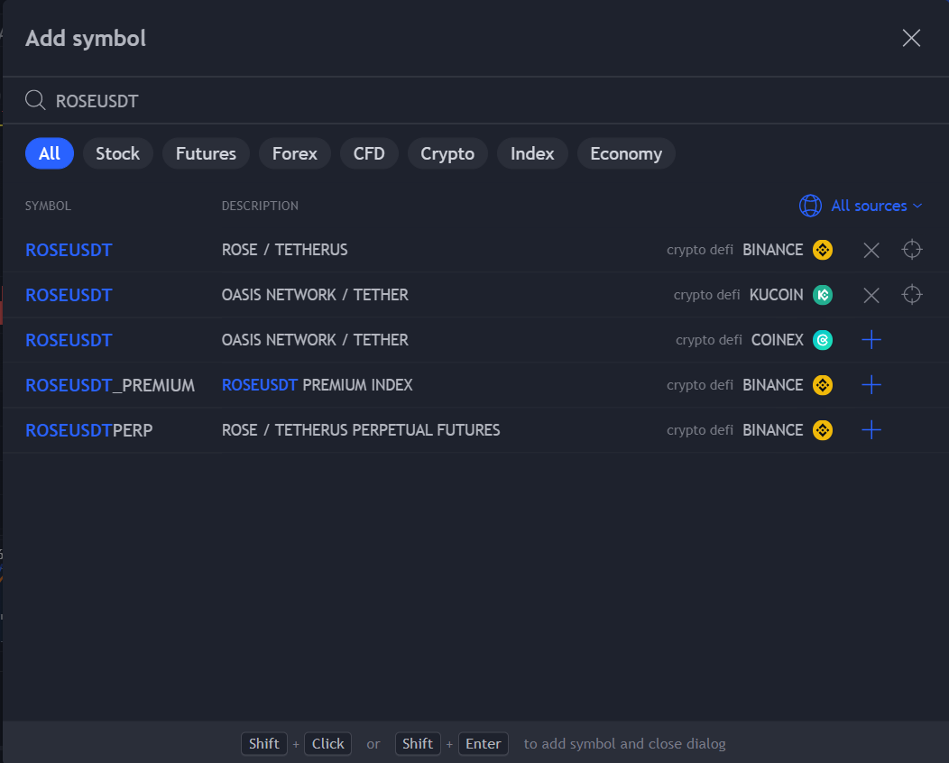Screen dimensions: 949x763
Task: Click OASIS NETWORK / TETHER in CoinEx row
Action: tap(315, 340)
